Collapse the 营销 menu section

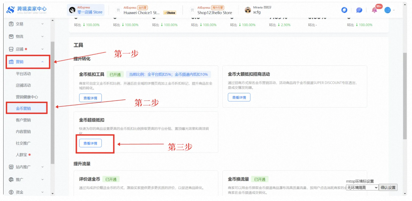pyautogui.click(x=42, y=62)
